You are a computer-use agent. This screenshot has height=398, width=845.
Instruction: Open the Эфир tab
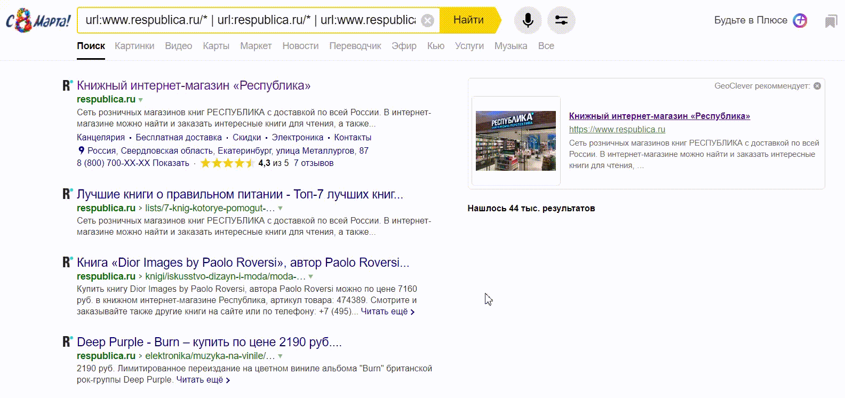coord(404,46)
